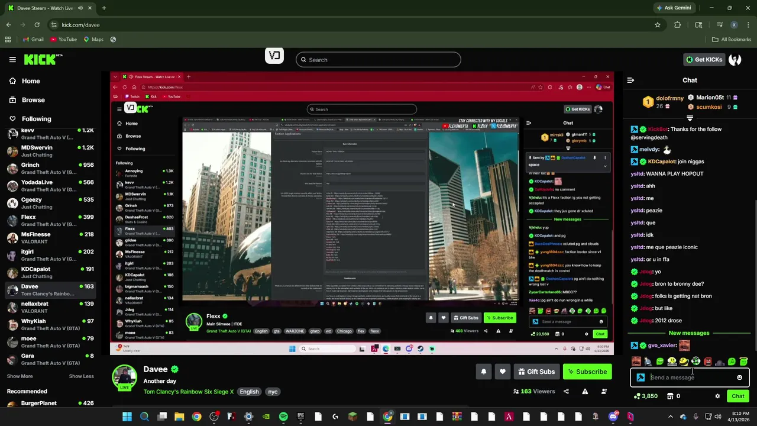
Task: Open a new browser tab
Action: 103,8
